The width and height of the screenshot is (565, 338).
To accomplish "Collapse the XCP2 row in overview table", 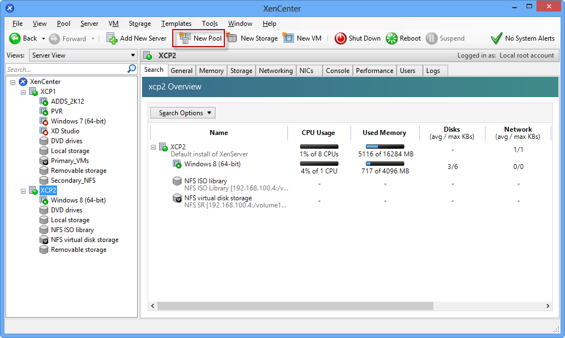I will (x=154, y=147).
